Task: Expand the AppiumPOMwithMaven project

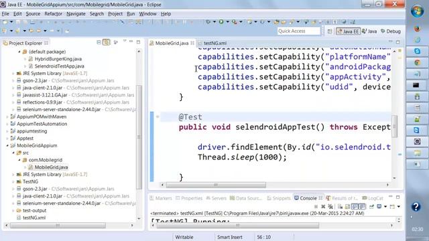Action: (7, 116)
